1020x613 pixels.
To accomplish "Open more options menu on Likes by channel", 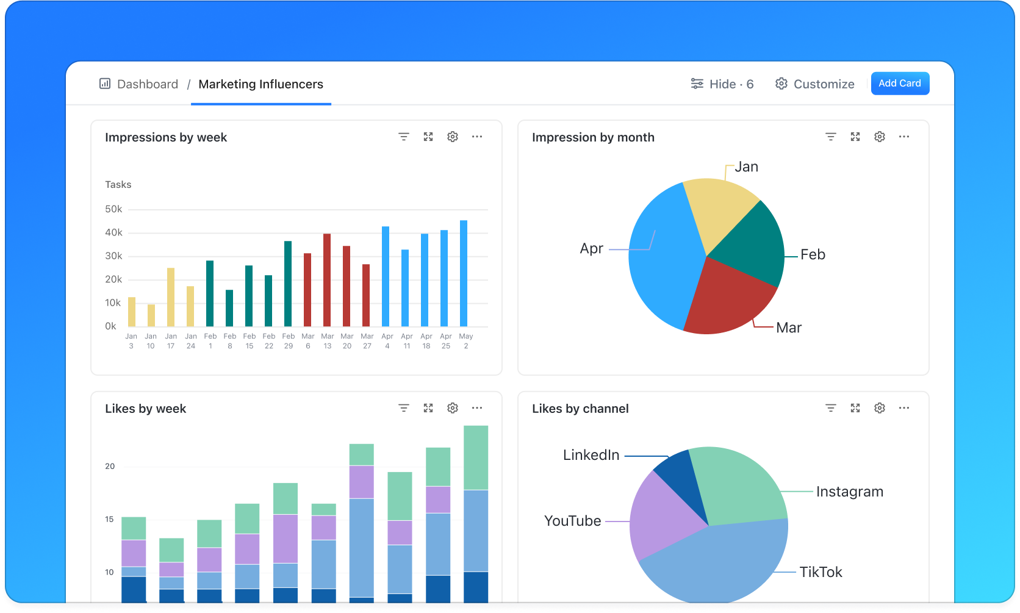I will coord(903,408).
